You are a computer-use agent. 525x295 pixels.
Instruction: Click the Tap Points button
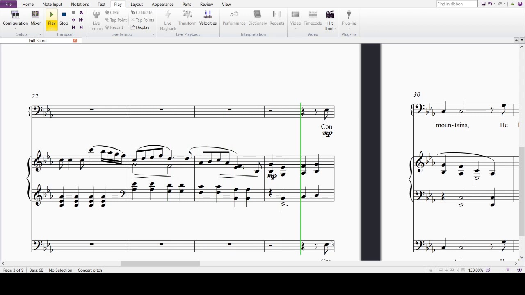coord(142,20)
